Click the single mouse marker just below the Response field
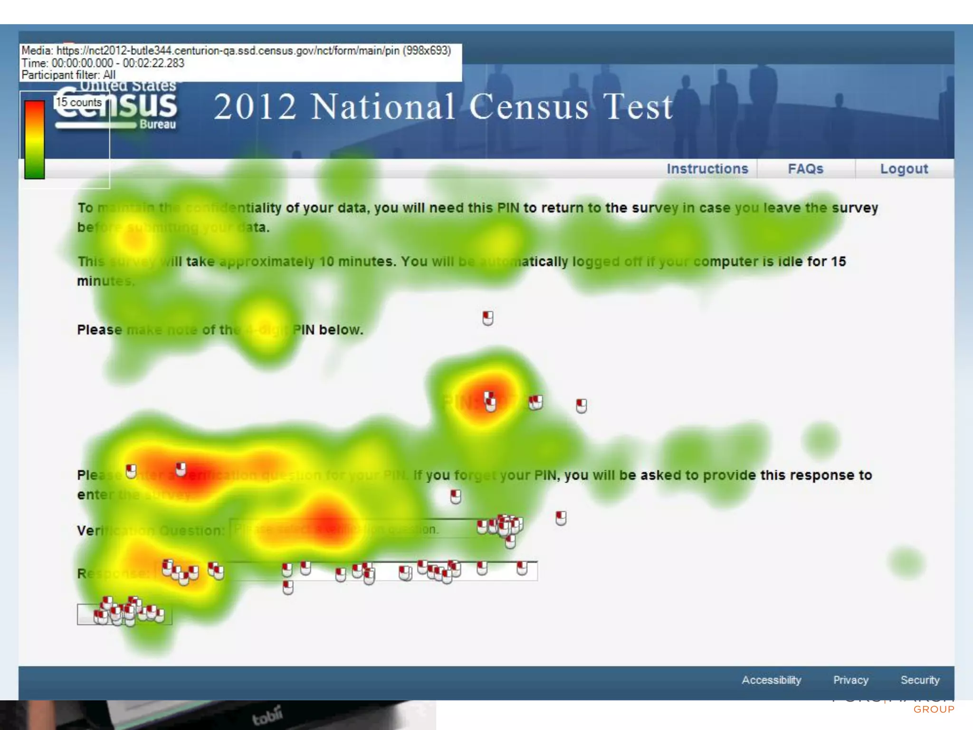Screen dimensions: 973x730 [288, 588]
